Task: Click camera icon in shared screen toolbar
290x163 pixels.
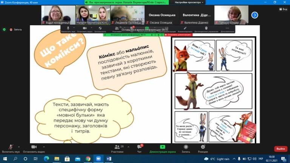Action: [85, 28]
